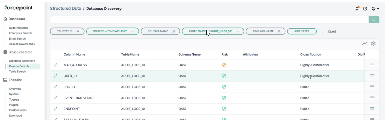Viewport: 388px width, 126px height.
Task: Open the user account dropdown
Action: [375, 9]
